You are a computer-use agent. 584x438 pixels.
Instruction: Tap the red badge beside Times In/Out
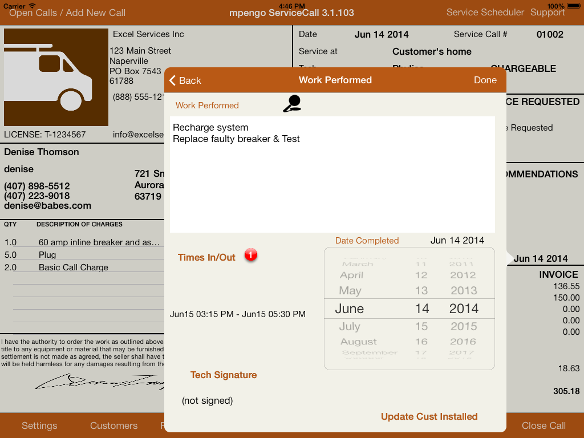click(x=251, y=255)
